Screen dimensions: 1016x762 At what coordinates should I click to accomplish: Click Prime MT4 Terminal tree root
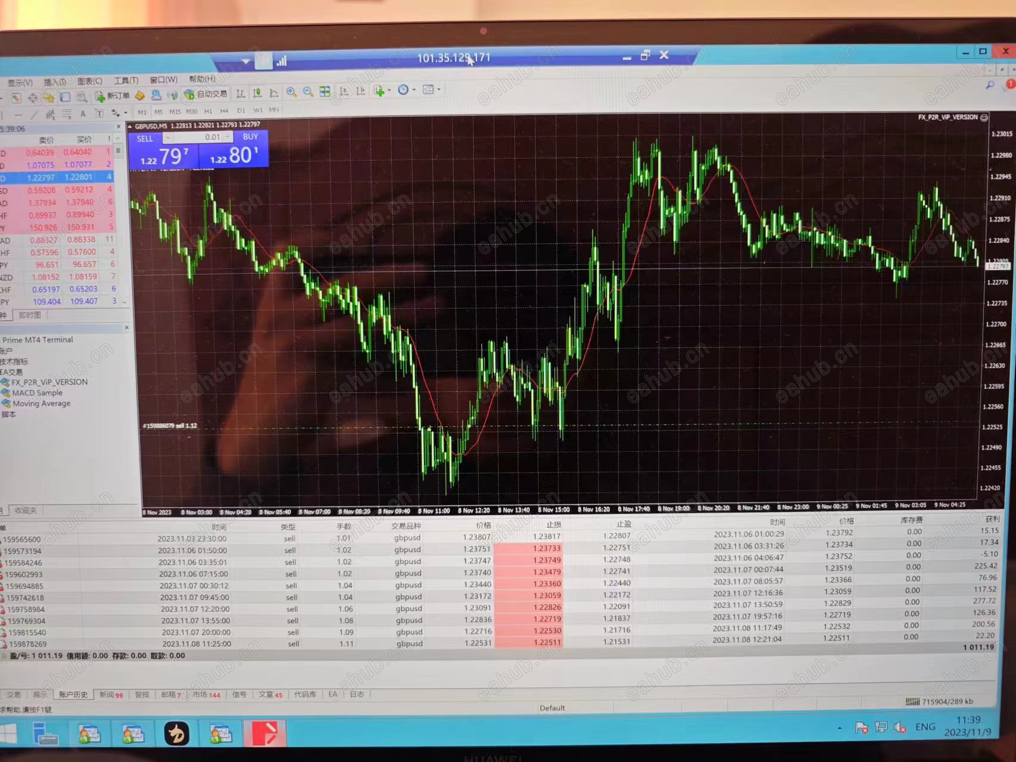pyautogui.click(x=38, y=340)
